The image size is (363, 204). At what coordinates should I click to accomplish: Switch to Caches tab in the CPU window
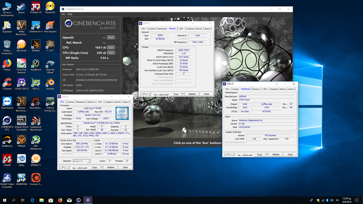(x=70, y=102)
